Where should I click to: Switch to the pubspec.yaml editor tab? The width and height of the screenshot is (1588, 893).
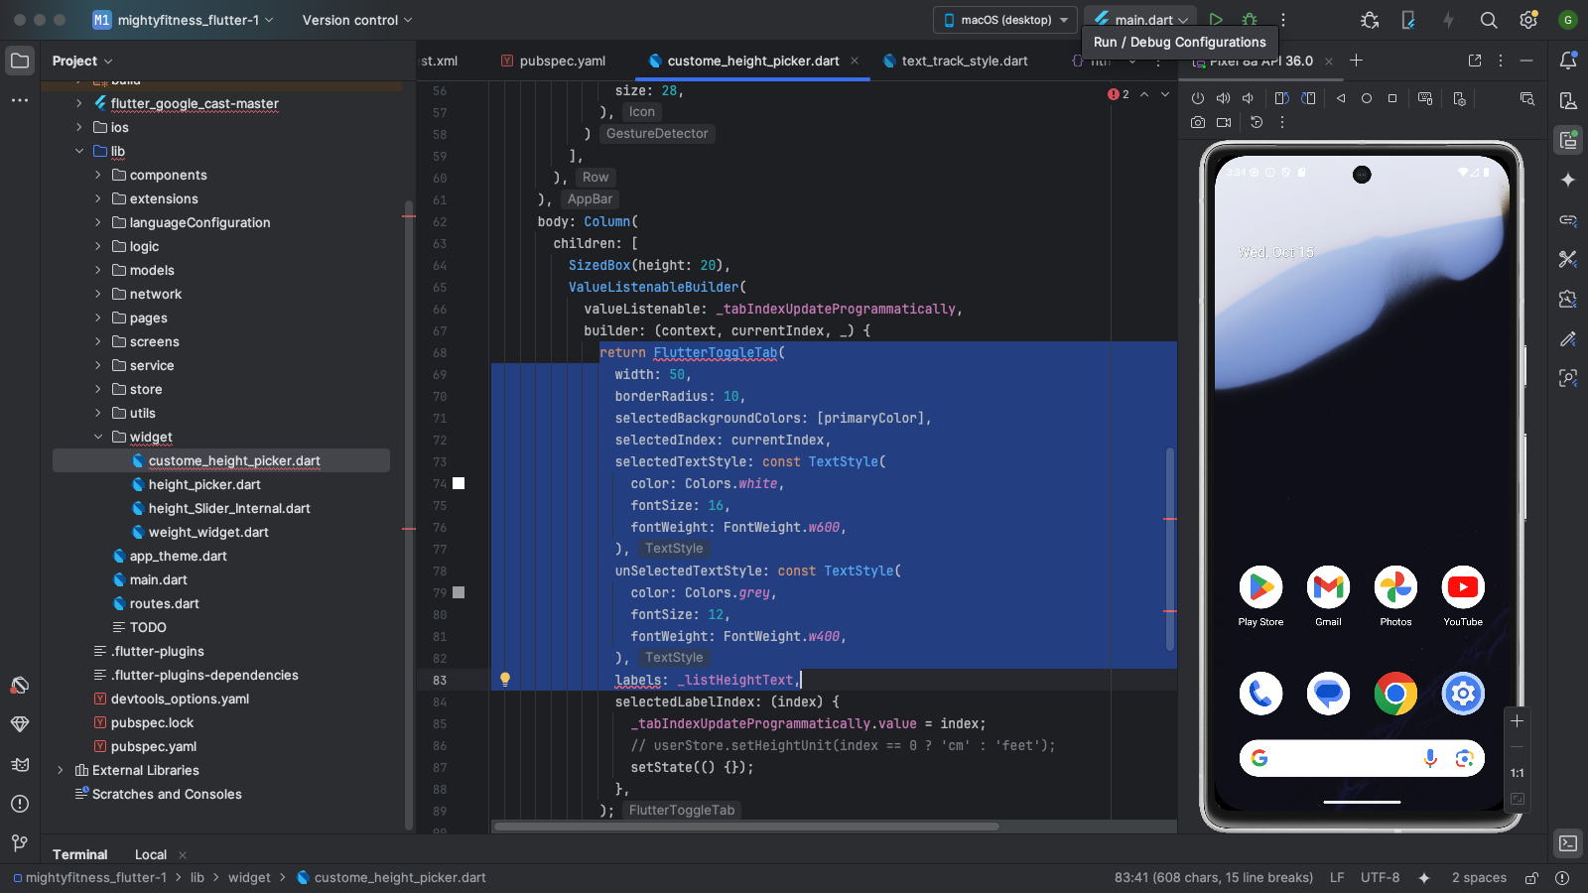[562, 61]
